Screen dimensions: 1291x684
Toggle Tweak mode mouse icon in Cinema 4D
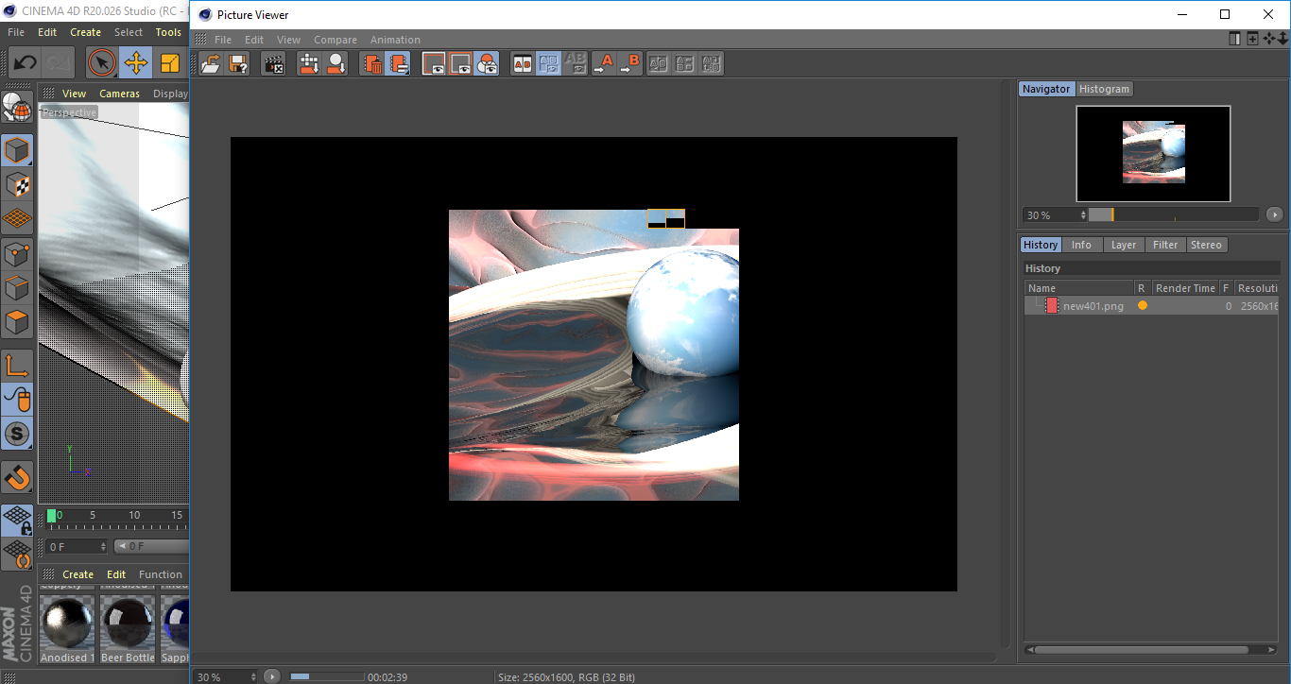tap(17, 400)
